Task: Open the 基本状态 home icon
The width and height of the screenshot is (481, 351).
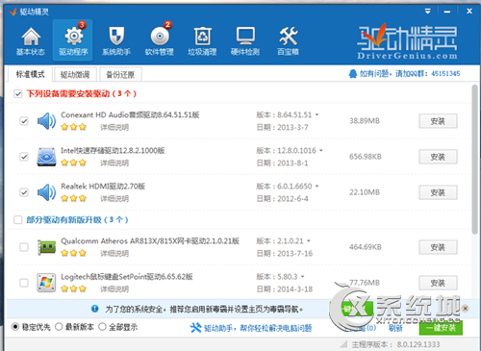Action: coord(31,41)
